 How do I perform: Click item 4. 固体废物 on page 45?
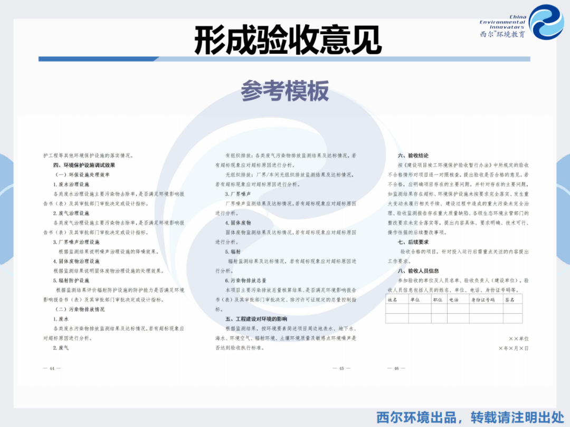[237, 223]
